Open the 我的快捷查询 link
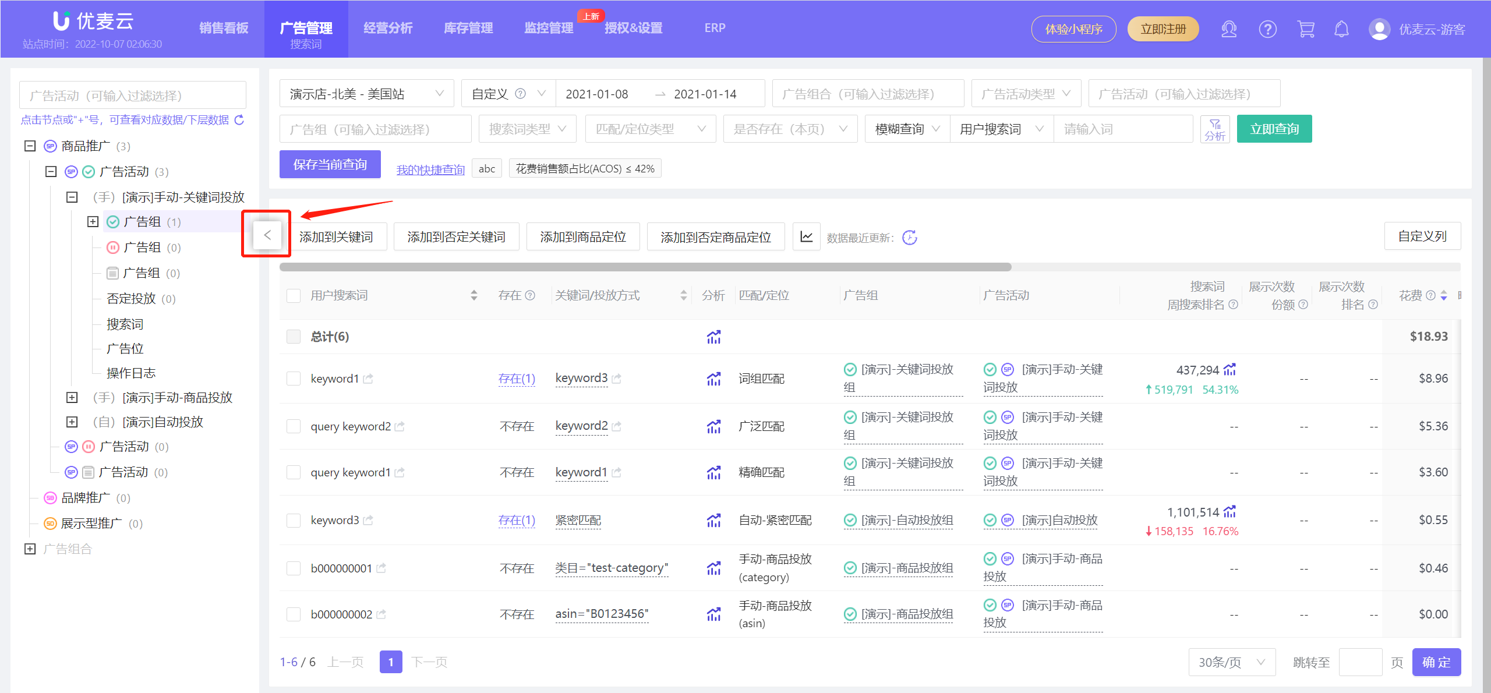The width and height of the screenshot is (1491, 693). coord(430,169)
